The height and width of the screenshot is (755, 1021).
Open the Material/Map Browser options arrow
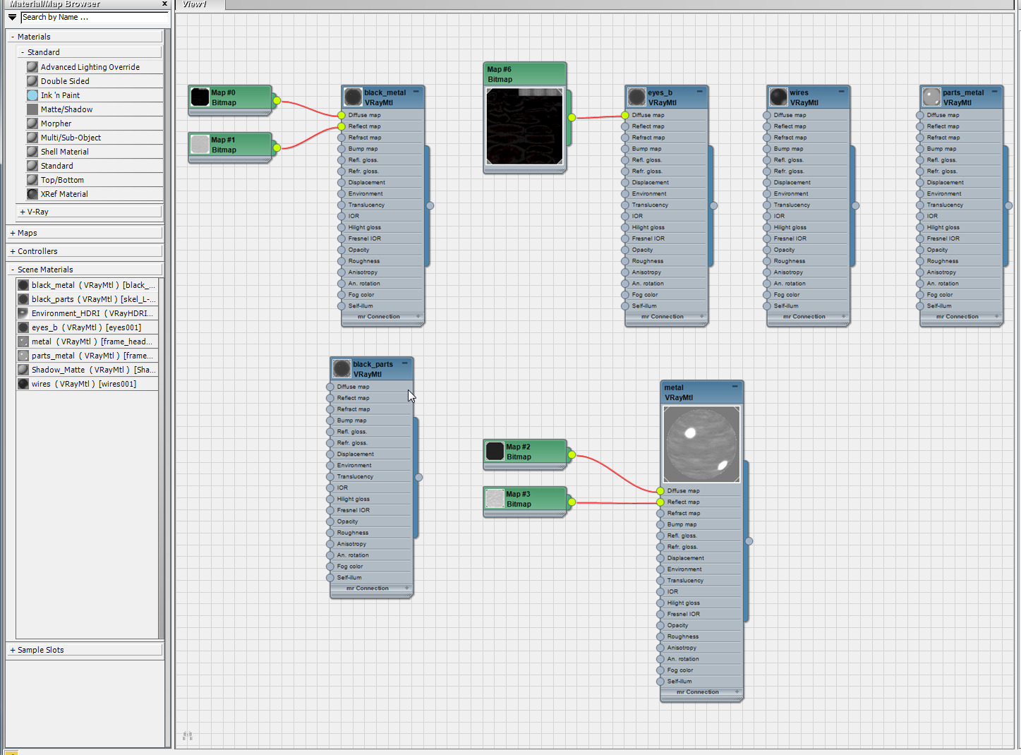point(12,17)
